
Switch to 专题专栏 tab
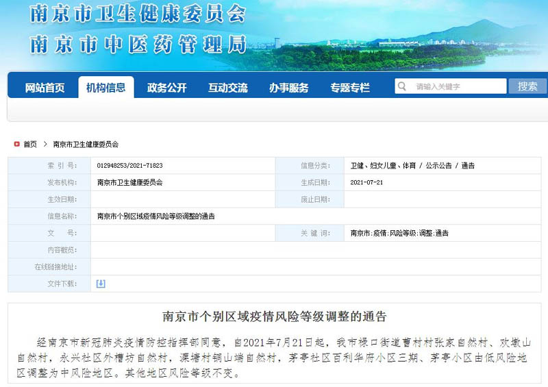[350, 88]
